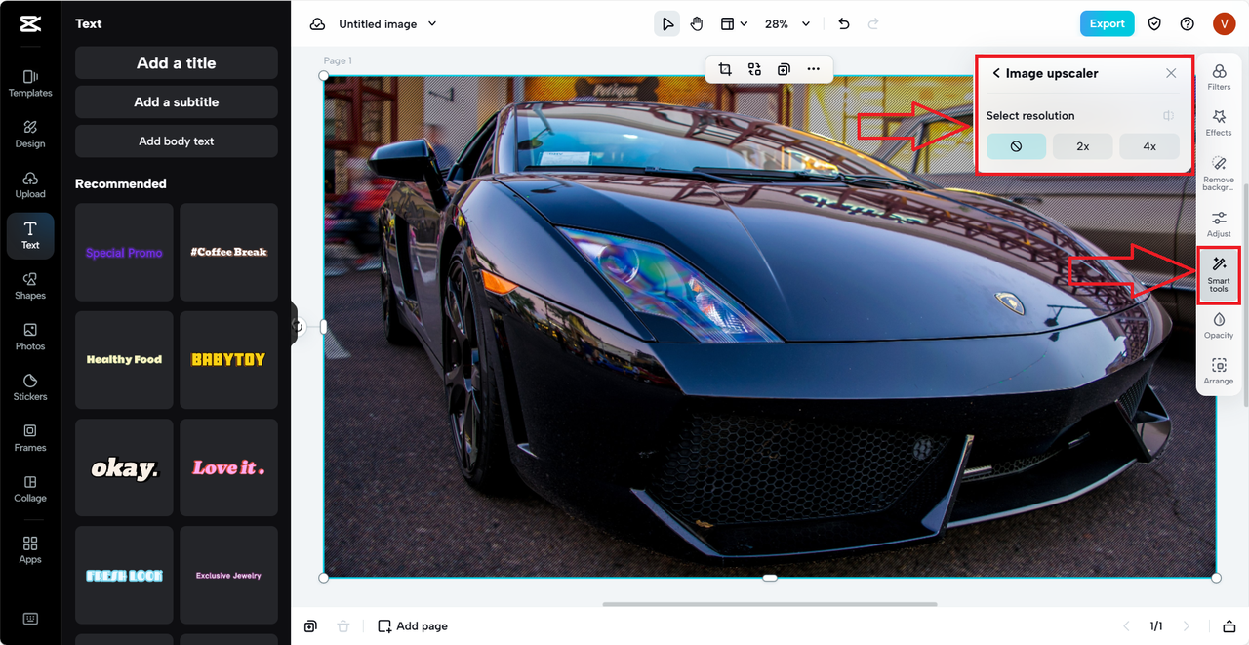Choose the Healthy Food text style

(x=124, y=359)
